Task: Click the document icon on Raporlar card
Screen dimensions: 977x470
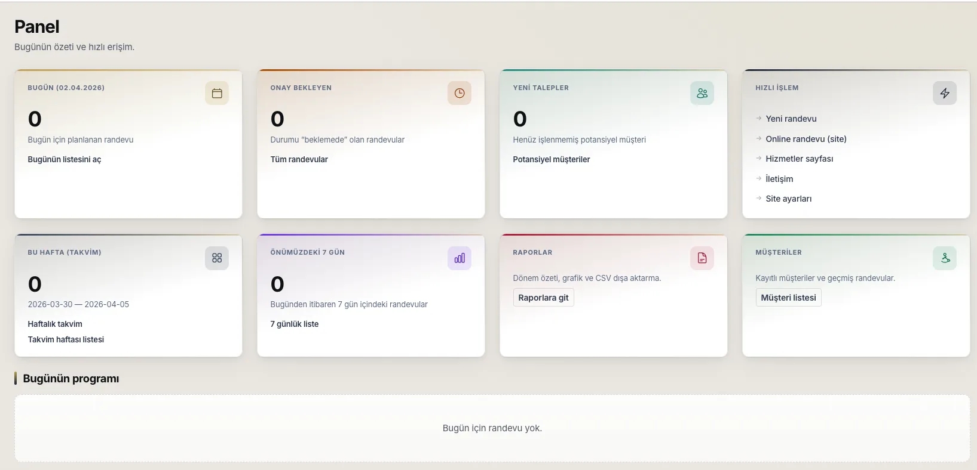Action: click(x=702, y=258)
